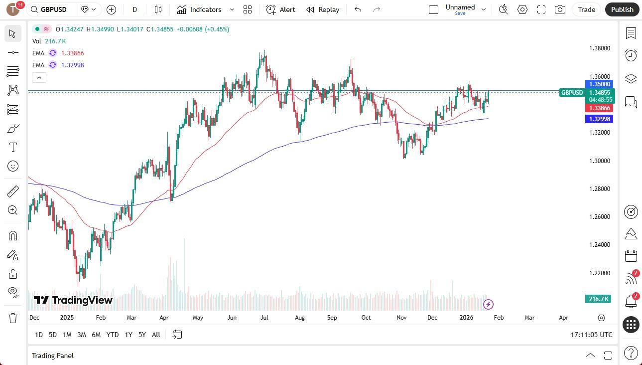This screenshot has height=365, width=642.
Task: Take a chart snapshot with the camera icon
Action: coord(559,9)
